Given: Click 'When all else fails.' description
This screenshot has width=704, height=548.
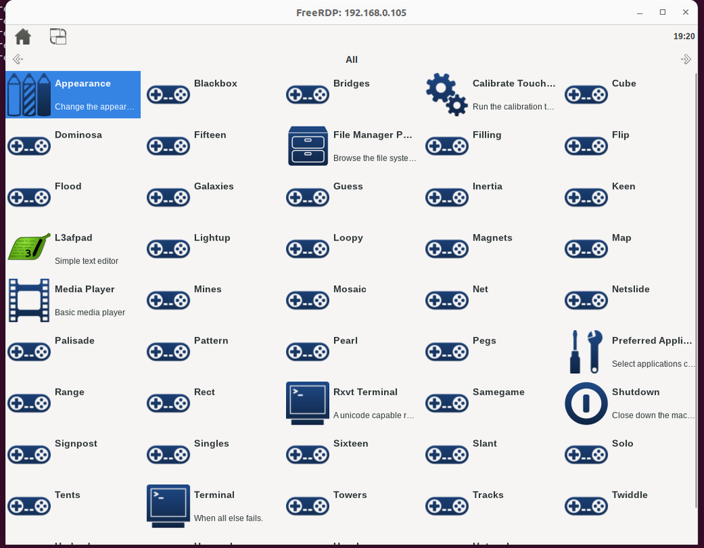Looking at the screenshot, I should pyautogui.click(x=228, y=518).
